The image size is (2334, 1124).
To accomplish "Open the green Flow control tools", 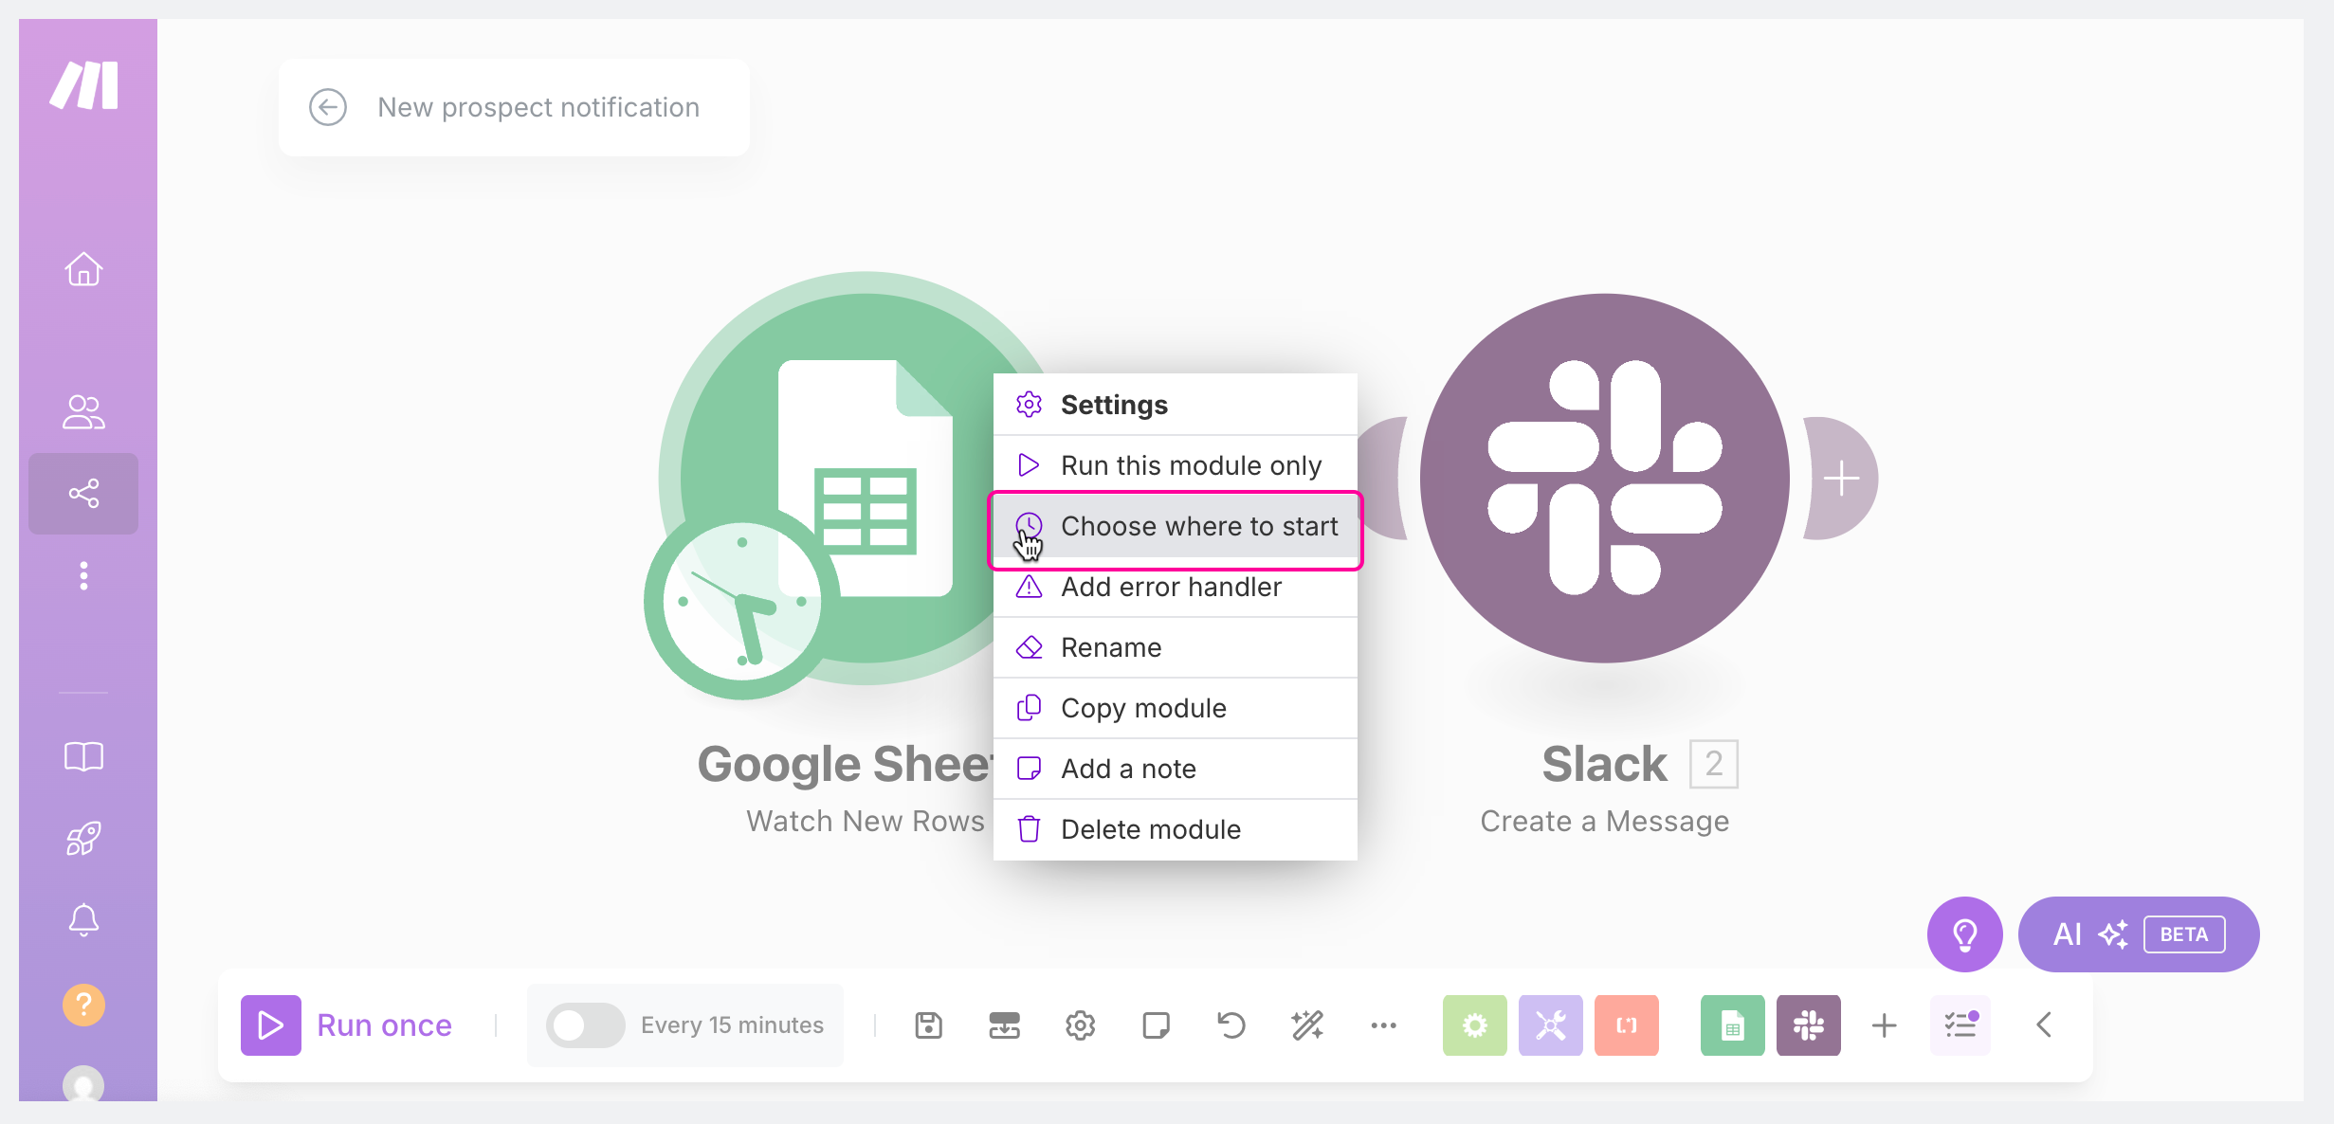I will point(1475,1025).
